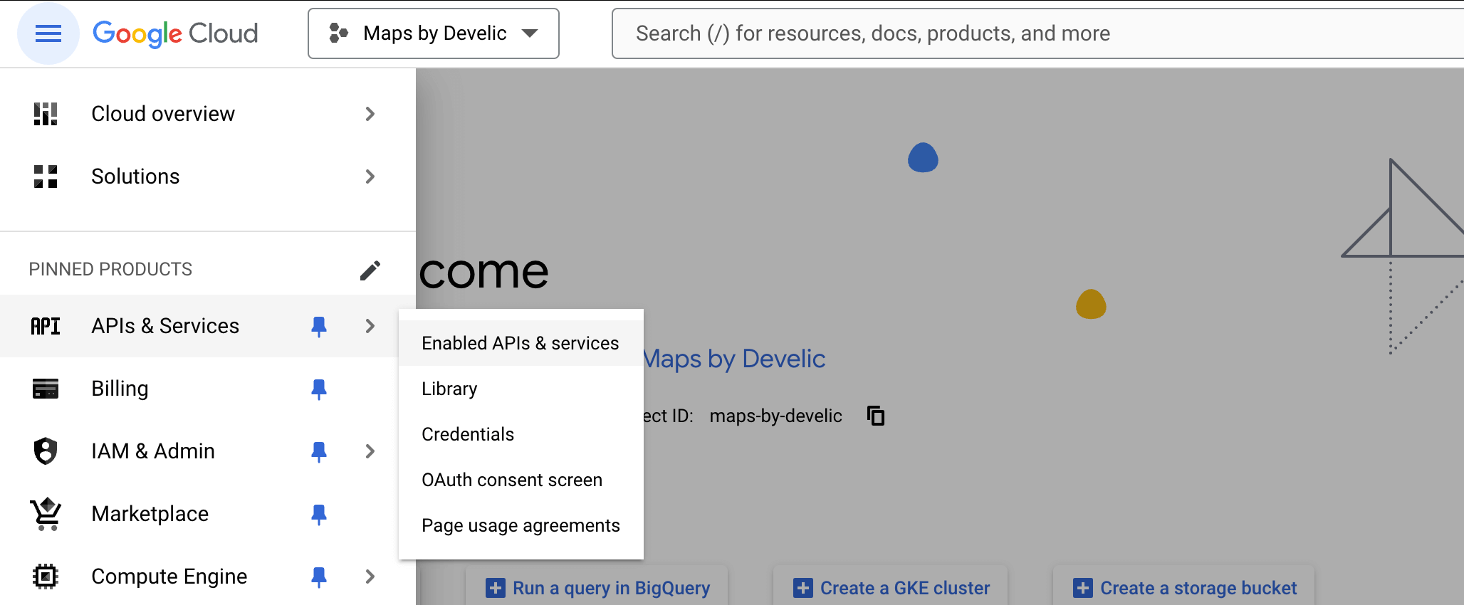
Task: Open IAM & Admin in the sidebar
Action: [207, 451]
